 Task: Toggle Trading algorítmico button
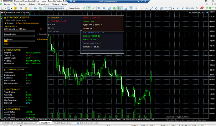(x=54, y=8)
